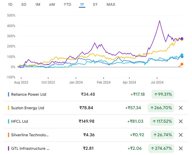
Task: Click the Jul 2024 axis label
Action: (x=157, y=82)
